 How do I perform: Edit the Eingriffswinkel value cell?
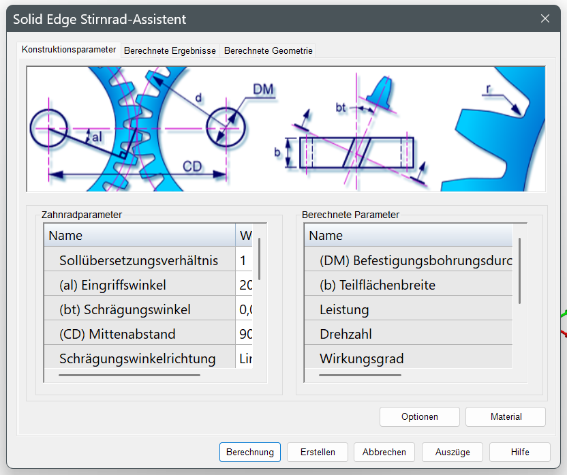coord(244,285)
